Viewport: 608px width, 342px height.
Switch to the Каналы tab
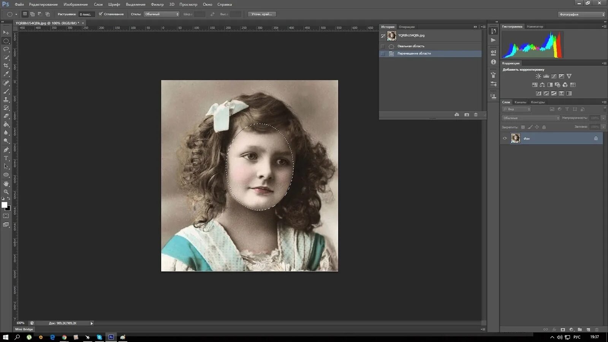click(520, 102)
